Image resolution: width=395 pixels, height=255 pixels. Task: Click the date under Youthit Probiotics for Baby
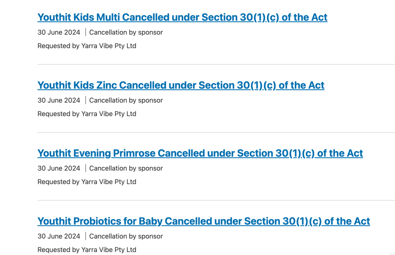59,236
